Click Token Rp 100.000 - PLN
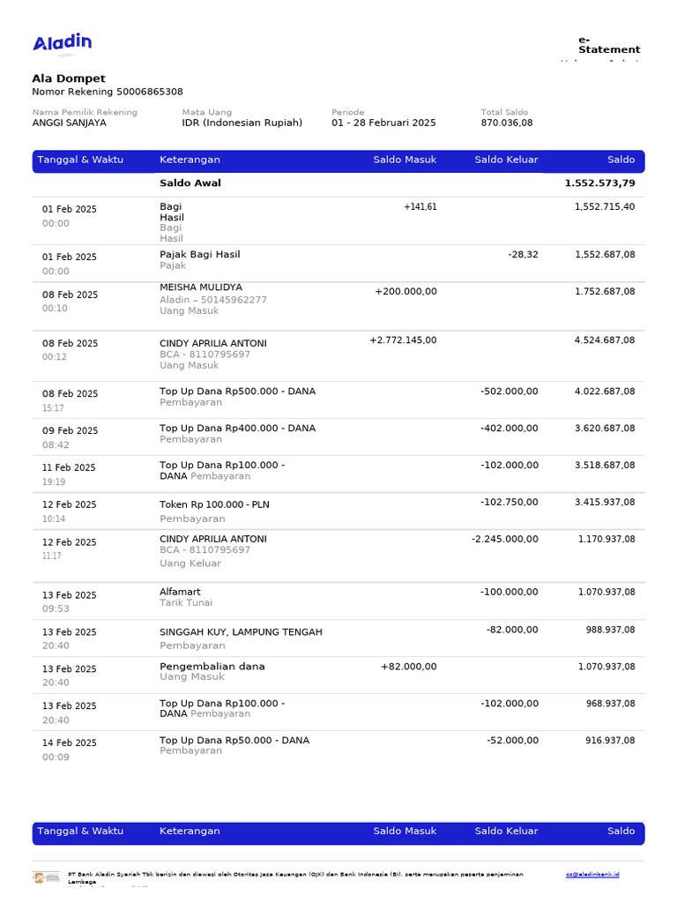This screenshot has width=677, height=903. pos(214,504)
